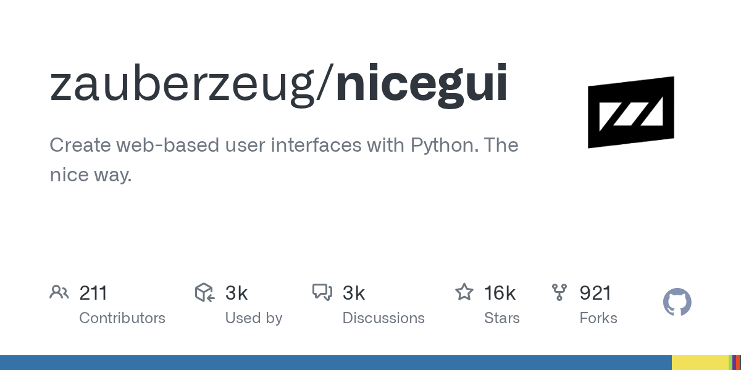This screenshot has height=370, width=741.
Task: Select the 211 contributors count
Action: coord(94,293)
